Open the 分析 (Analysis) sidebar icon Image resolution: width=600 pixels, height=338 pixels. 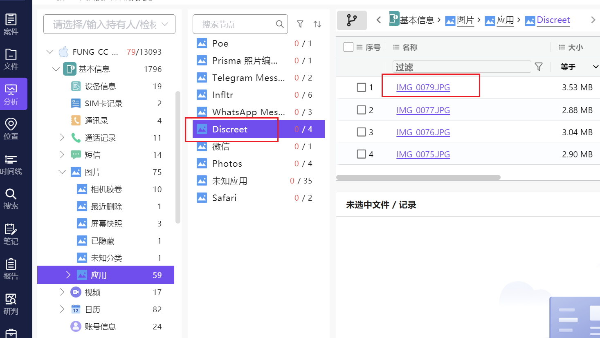pos(11,94)
